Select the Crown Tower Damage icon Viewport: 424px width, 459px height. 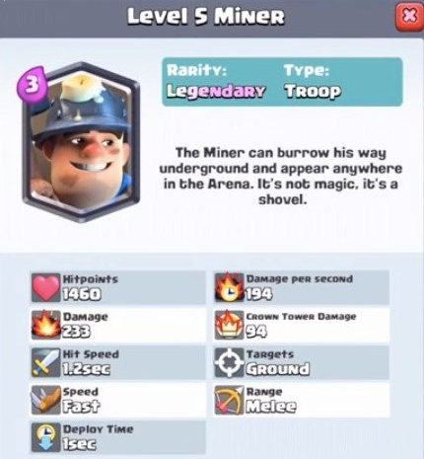point(230,326)
